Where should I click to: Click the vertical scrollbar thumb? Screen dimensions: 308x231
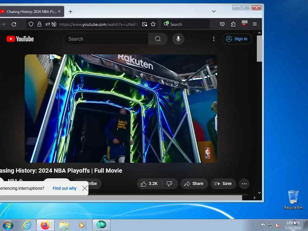tap(259, 49)
